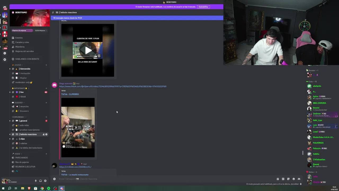Screen dimensions: 339x191
Task: Open the pruebas-suscriptores channel
Action: point(29,130)
